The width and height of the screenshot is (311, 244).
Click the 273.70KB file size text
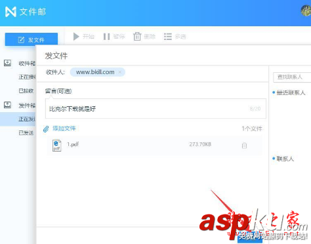(x=200, y=144)
